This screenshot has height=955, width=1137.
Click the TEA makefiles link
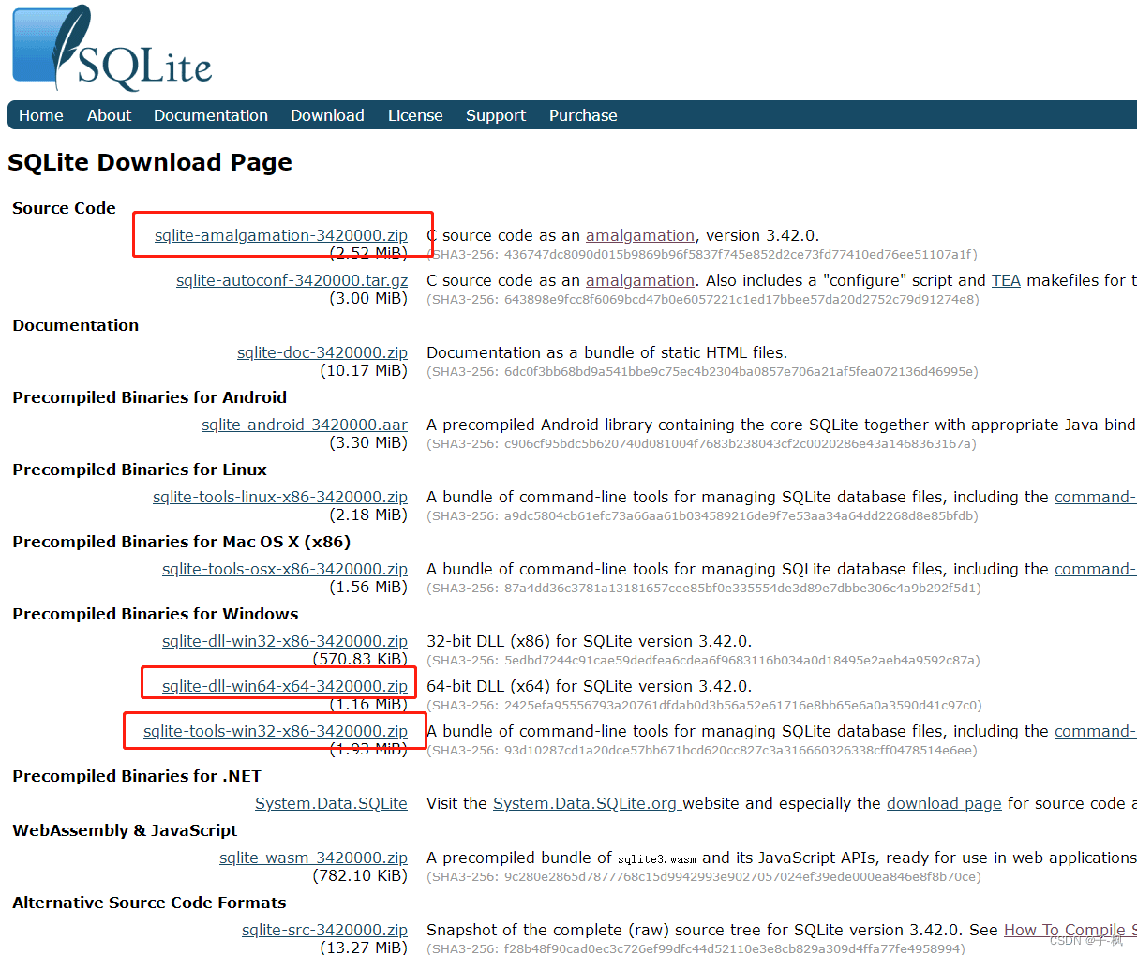(1006, 279)
